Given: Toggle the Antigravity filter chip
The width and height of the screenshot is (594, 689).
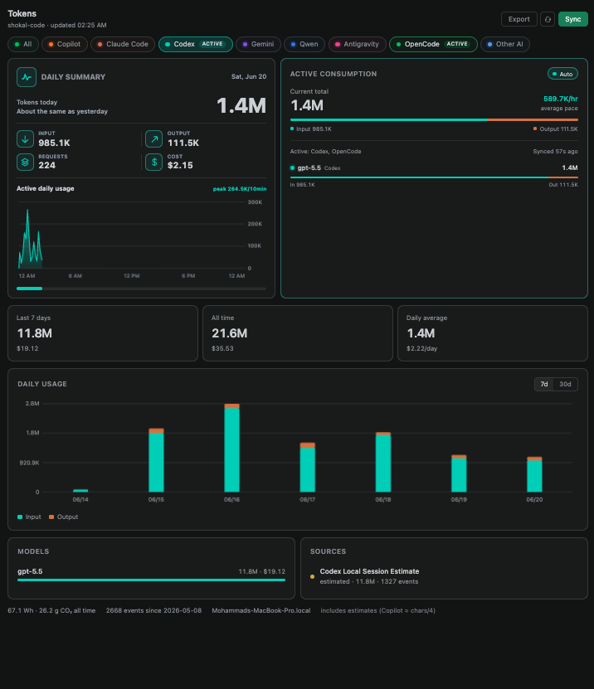Looking at the screenshot, I should pyautogui.click(x=357, y=45).
